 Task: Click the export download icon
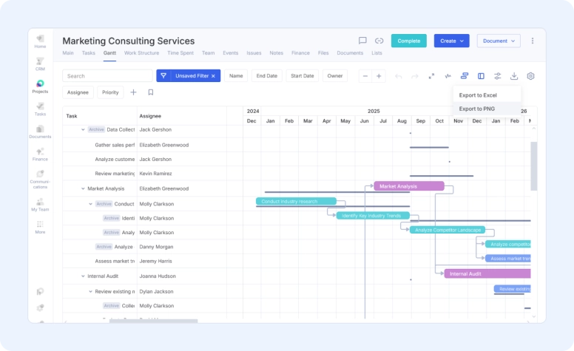point(514,76)
